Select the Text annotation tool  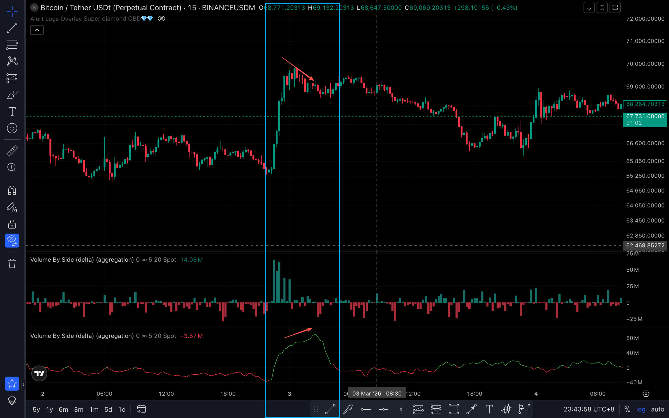[12, 112]
